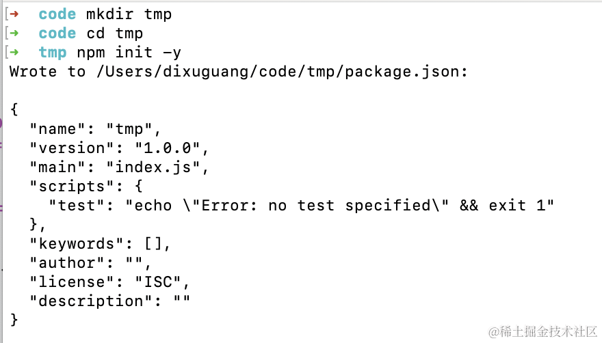Screen dimensions: 602x343
Task: Click the closing brace of the scripts block
Action: point(34,224)
